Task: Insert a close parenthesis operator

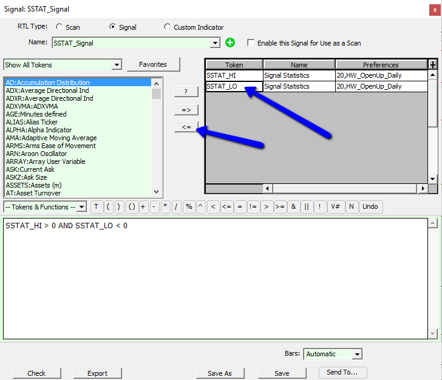Action: click(119, 206)
